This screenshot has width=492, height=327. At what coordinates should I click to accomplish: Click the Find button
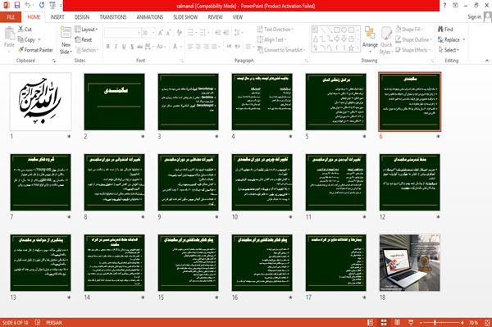445,30
